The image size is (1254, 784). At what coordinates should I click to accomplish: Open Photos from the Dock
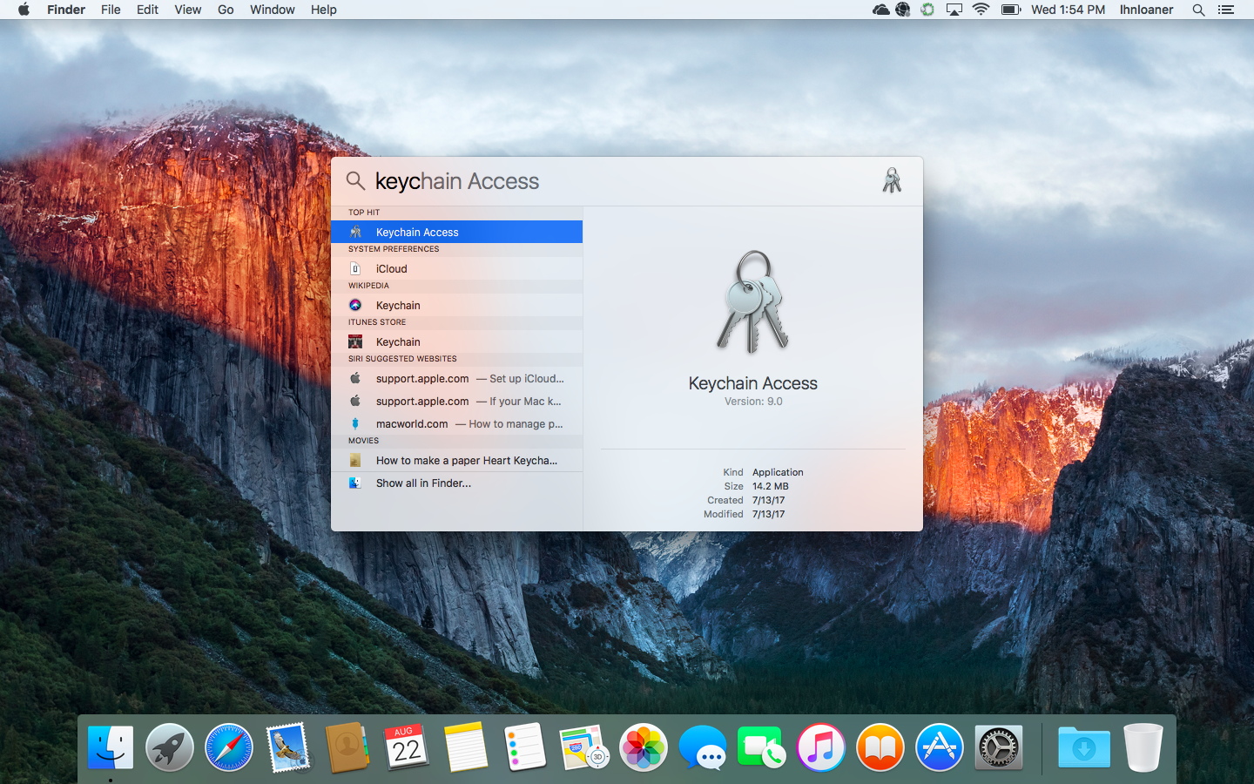[x=644, y=747]
